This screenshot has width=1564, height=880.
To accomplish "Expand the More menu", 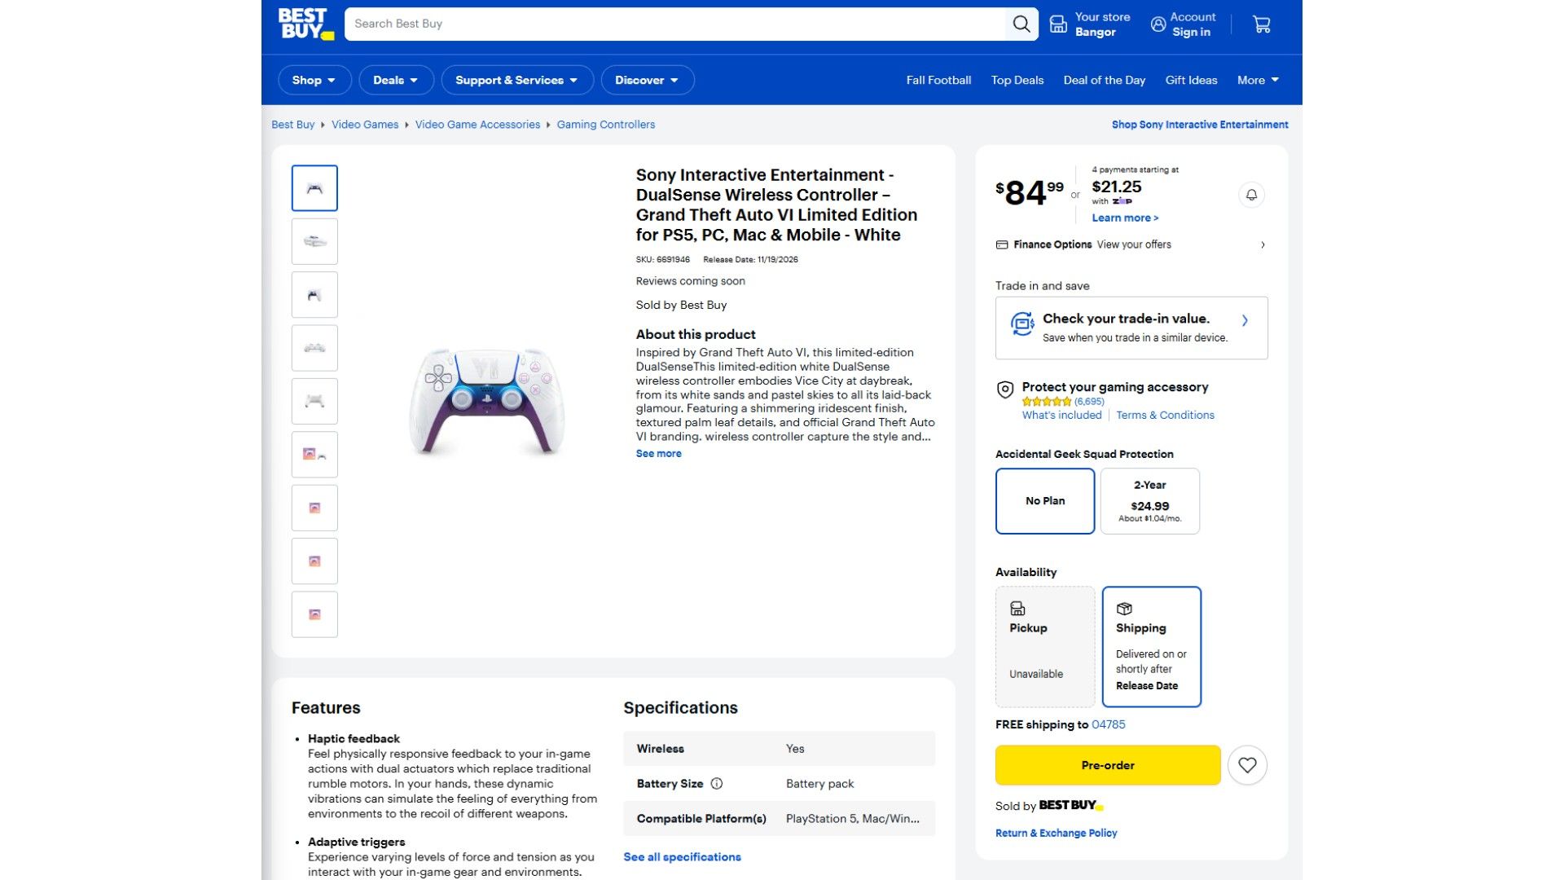I will point(1258,80).
